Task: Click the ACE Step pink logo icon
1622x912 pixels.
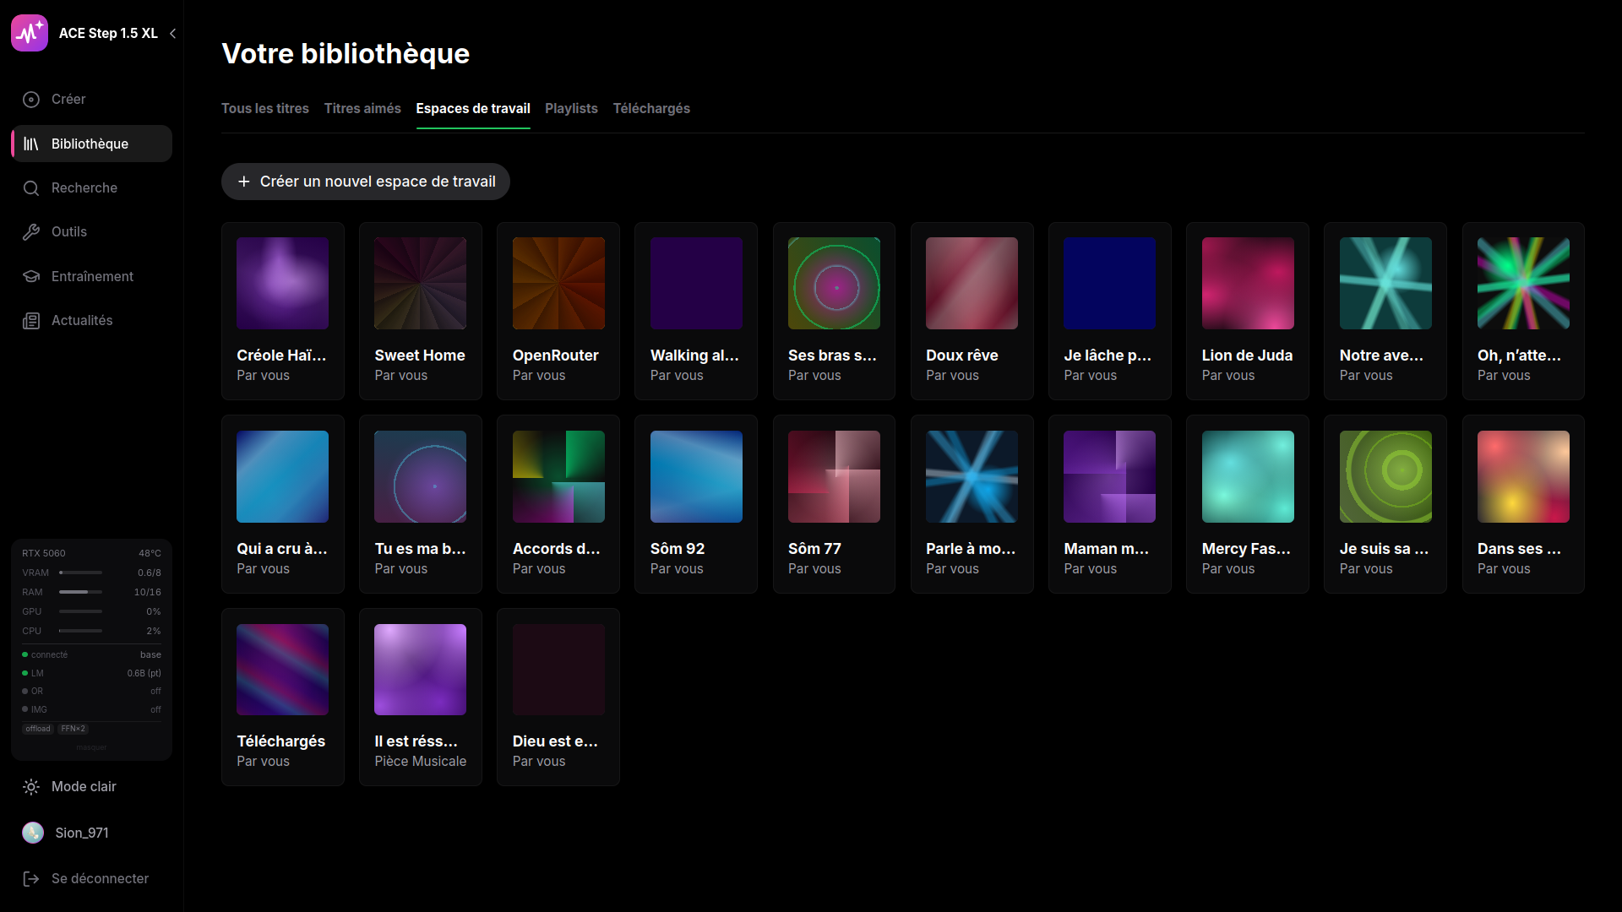Action: (30, 33)
